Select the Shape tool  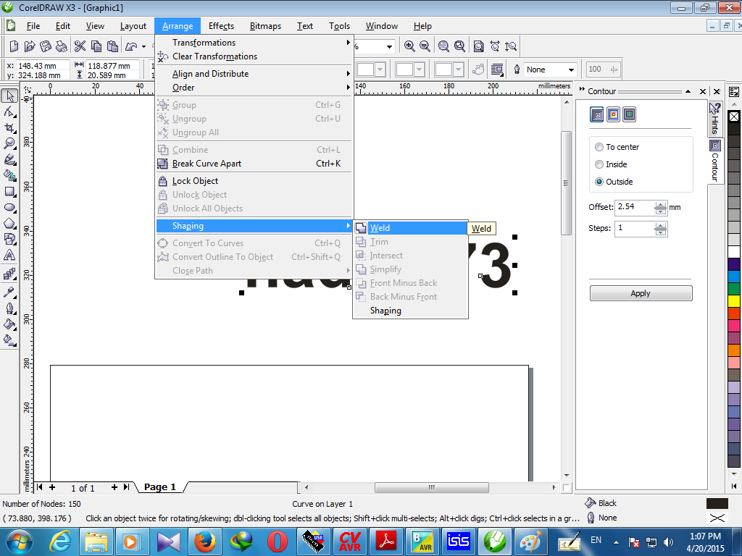pyautogui.click(x=9, y=112)
